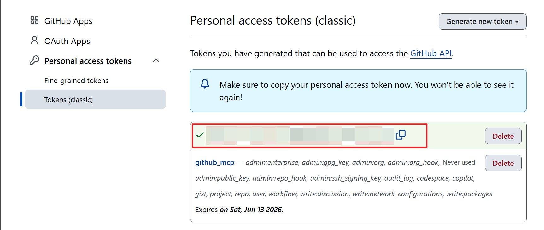Image resolution: width=544 pixels, height=230 pixels.
Task: Open GitHub Apps settings page
Action: pyautogui.click(x=68, y=21)
